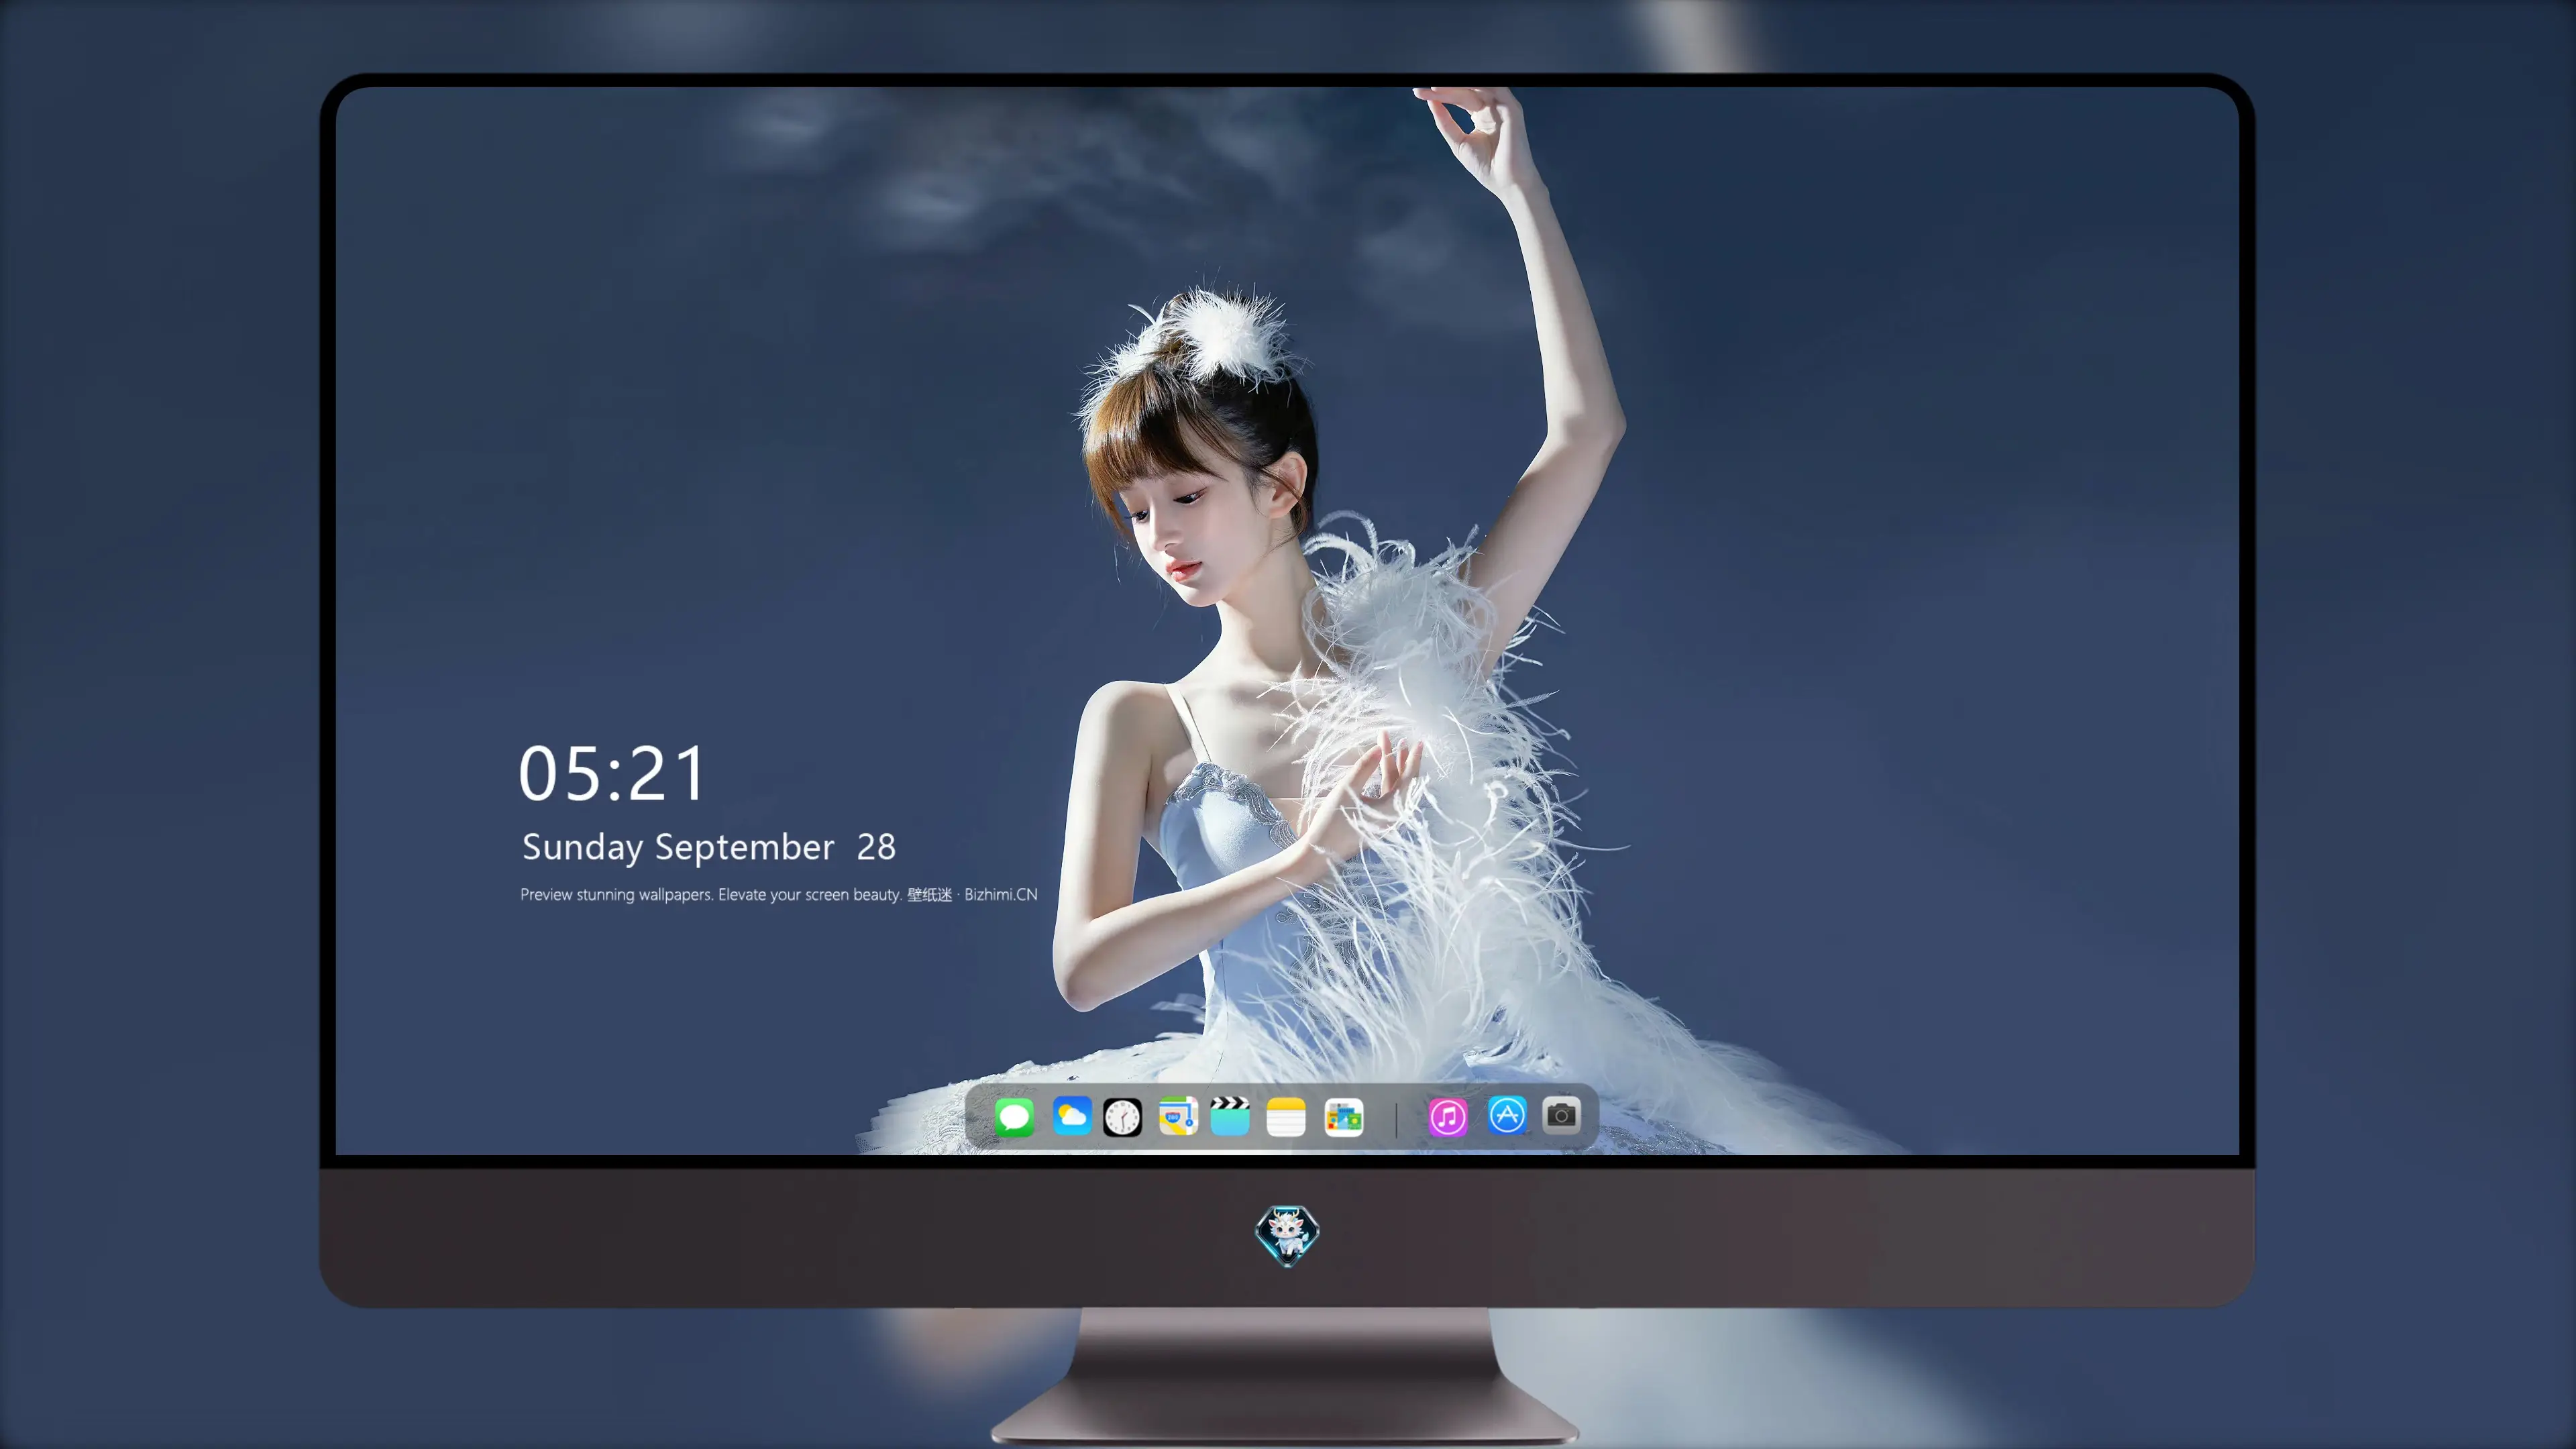Click the dragon logo on monitor chin

pos(1287,1236)
